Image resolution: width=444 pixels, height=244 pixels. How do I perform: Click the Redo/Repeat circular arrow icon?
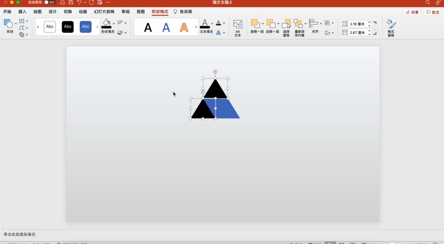point(91,2)
